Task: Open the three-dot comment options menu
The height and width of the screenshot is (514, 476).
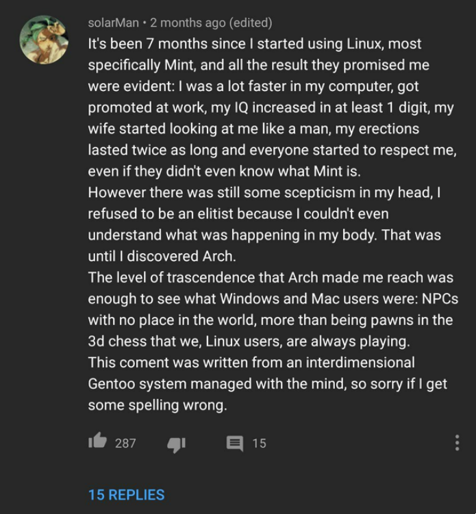Action: point(457,443)
